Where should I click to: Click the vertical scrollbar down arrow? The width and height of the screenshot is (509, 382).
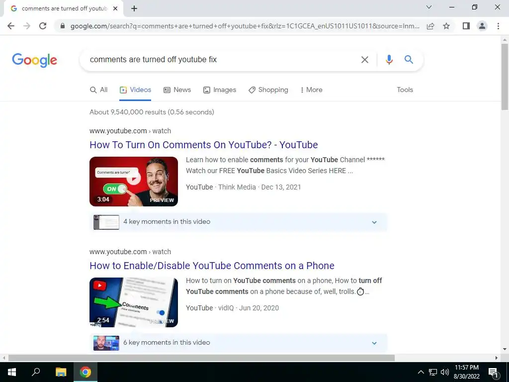coord(505,349)
